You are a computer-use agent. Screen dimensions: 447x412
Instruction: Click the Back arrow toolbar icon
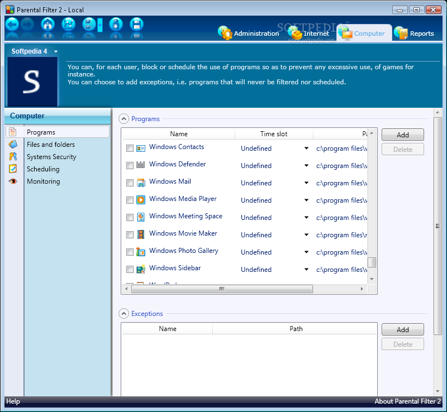(x=12, y=25)
